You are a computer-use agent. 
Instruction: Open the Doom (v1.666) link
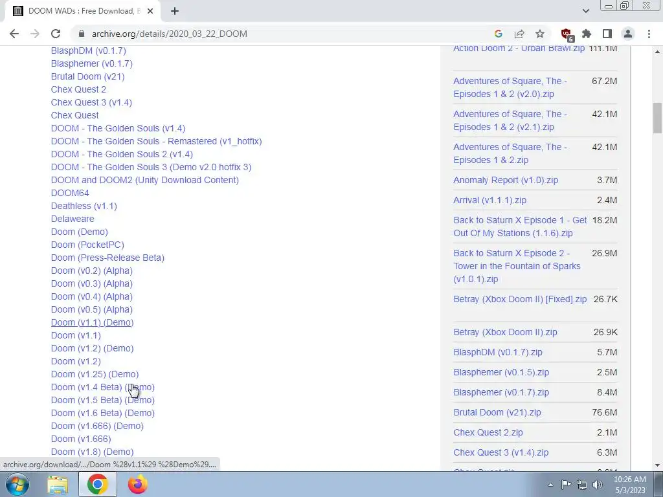coord(81,439)
